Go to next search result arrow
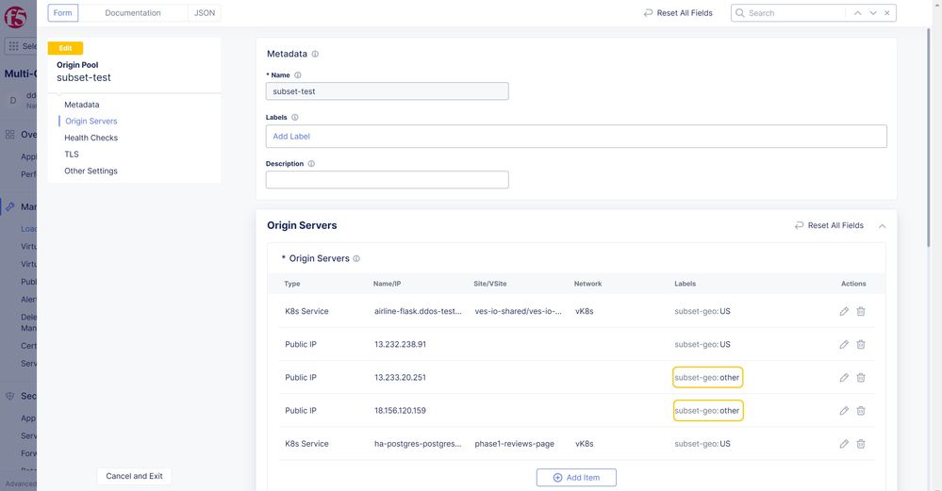The width and height of the screenshot is (942, 491). [x=873, y=13]
